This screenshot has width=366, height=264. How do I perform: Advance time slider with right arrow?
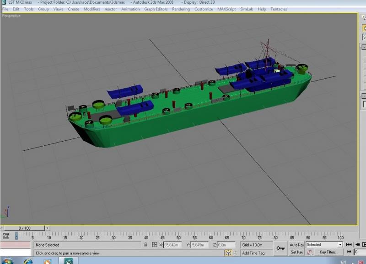(x=47, y=228)
